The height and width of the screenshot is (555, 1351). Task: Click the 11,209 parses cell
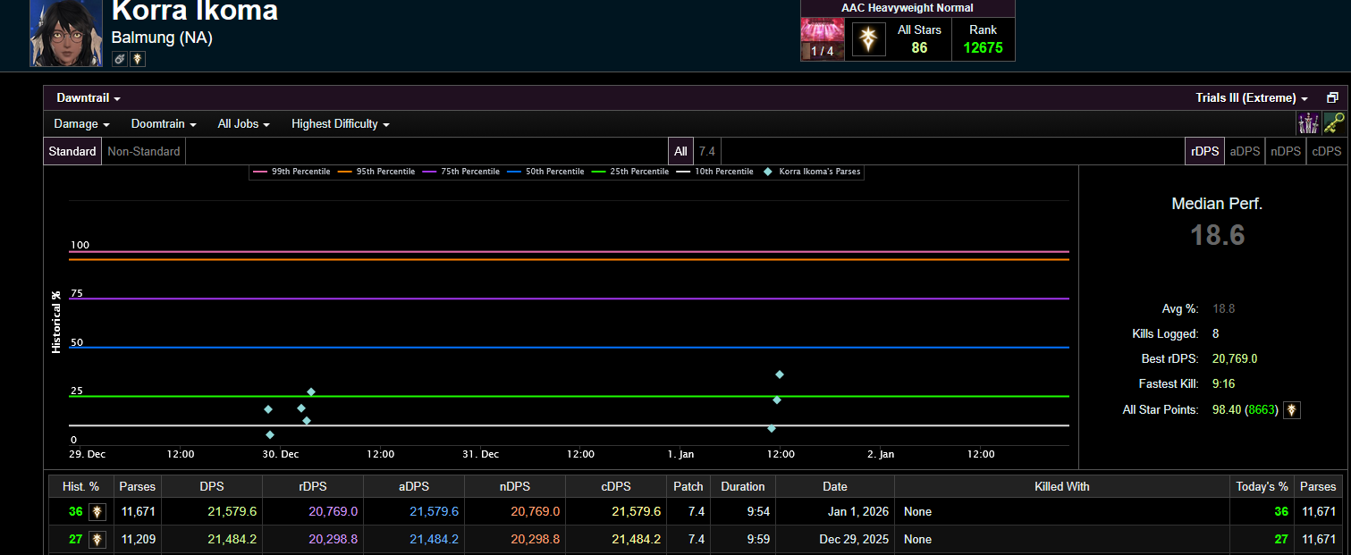(137, 539)
